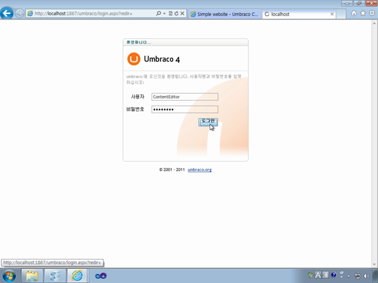The height and width of the screenshot is (283, 378).
Task: Click the password input field
Action: pyautogui.click(x=185, y=109)
